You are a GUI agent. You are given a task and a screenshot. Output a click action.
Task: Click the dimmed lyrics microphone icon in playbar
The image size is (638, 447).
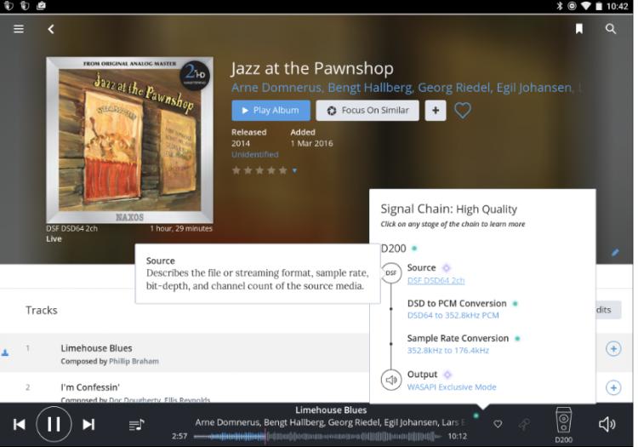pyautogui.click(x=524, y=424)
